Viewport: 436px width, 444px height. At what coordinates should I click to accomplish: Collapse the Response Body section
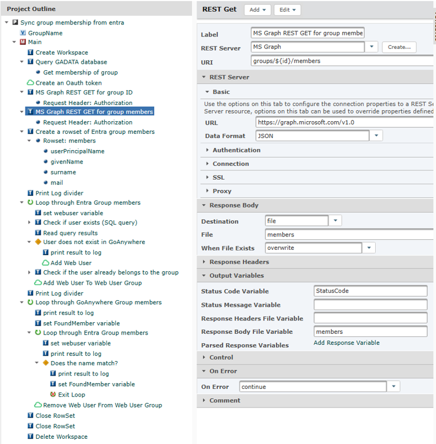(204, 205)
